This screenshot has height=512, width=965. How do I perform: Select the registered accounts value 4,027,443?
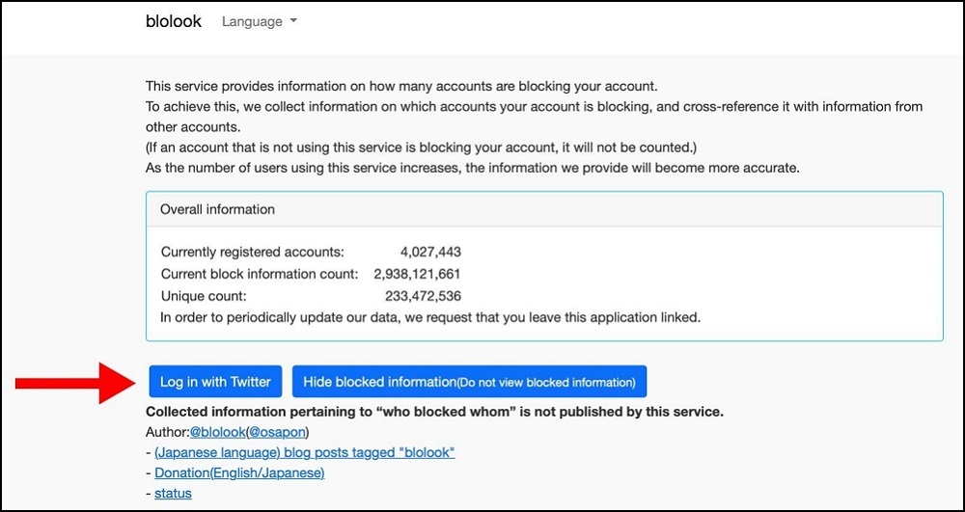click(430, 252)
